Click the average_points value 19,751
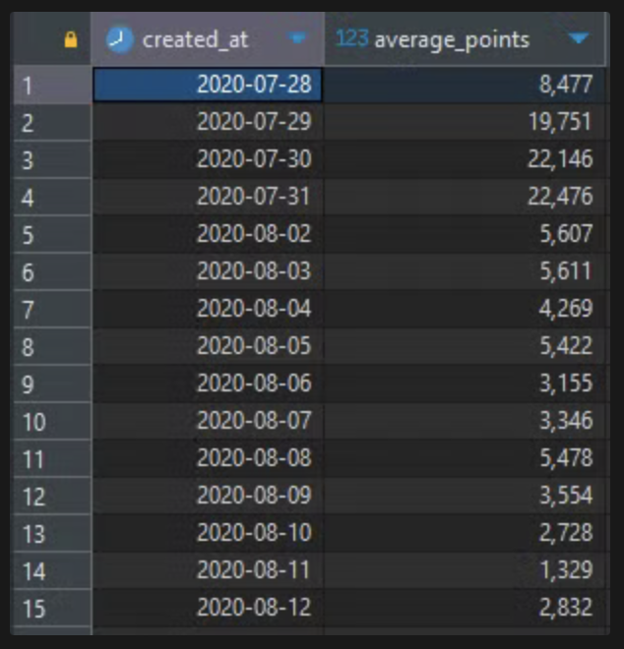The height and width of the screenshot is (649, 624). click(465, 122)
